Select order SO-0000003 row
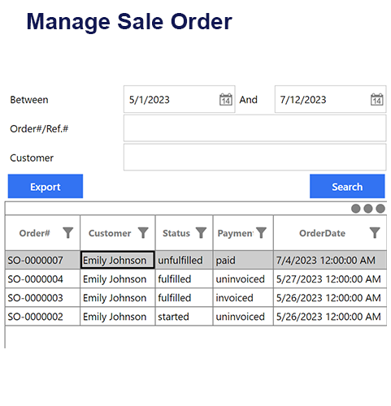 [x=196, y=298]
